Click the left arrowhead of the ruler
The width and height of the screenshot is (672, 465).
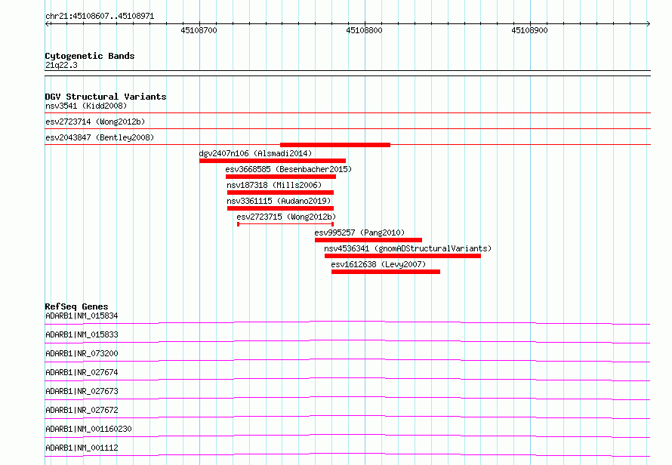tap(48, 24)
